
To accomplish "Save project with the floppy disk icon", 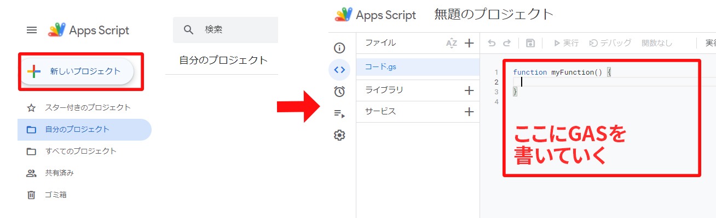I will click(530, 43).
